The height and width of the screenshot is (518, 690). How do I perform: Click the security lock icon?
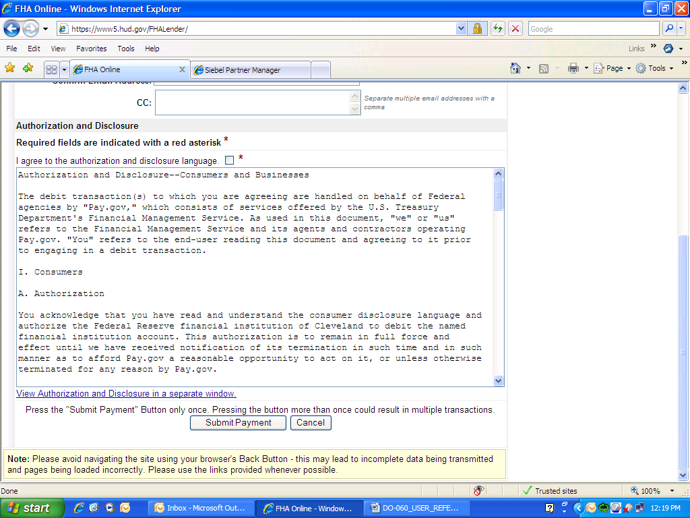point(477,29)
